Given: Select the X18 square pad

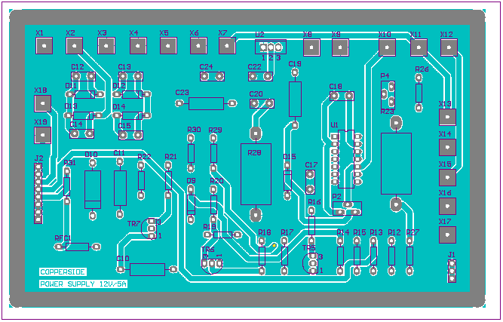Looking at the screenshot, I should tap(44, 103).
